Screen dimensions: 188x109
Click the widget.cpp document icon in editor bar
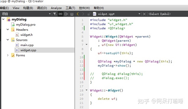[95, 14]
